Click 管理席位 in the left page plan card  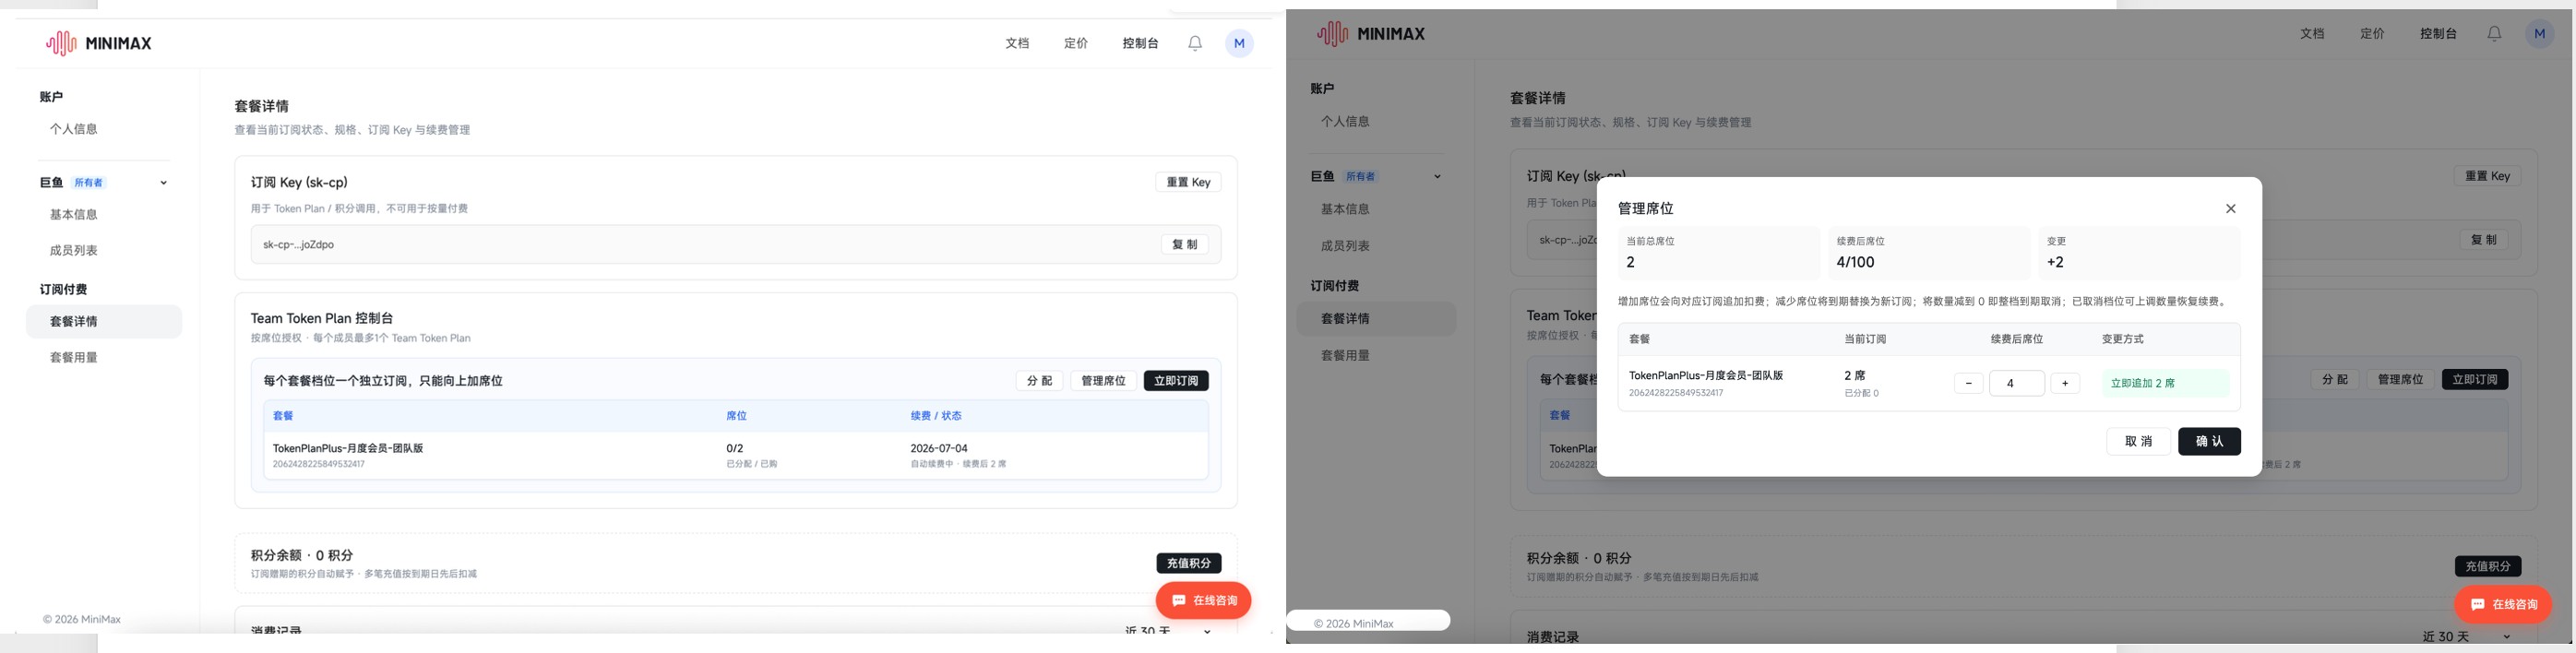[1103, 381]
